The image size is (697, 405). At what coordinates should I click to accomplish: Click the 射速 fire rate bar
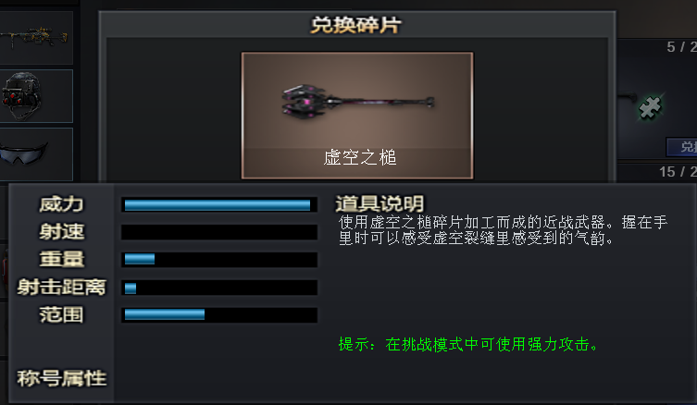click(x=219, y=232)
